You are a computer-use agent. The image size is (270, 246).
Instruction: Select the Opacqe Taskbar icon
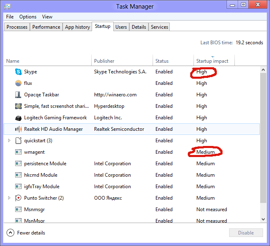[18, 95]
